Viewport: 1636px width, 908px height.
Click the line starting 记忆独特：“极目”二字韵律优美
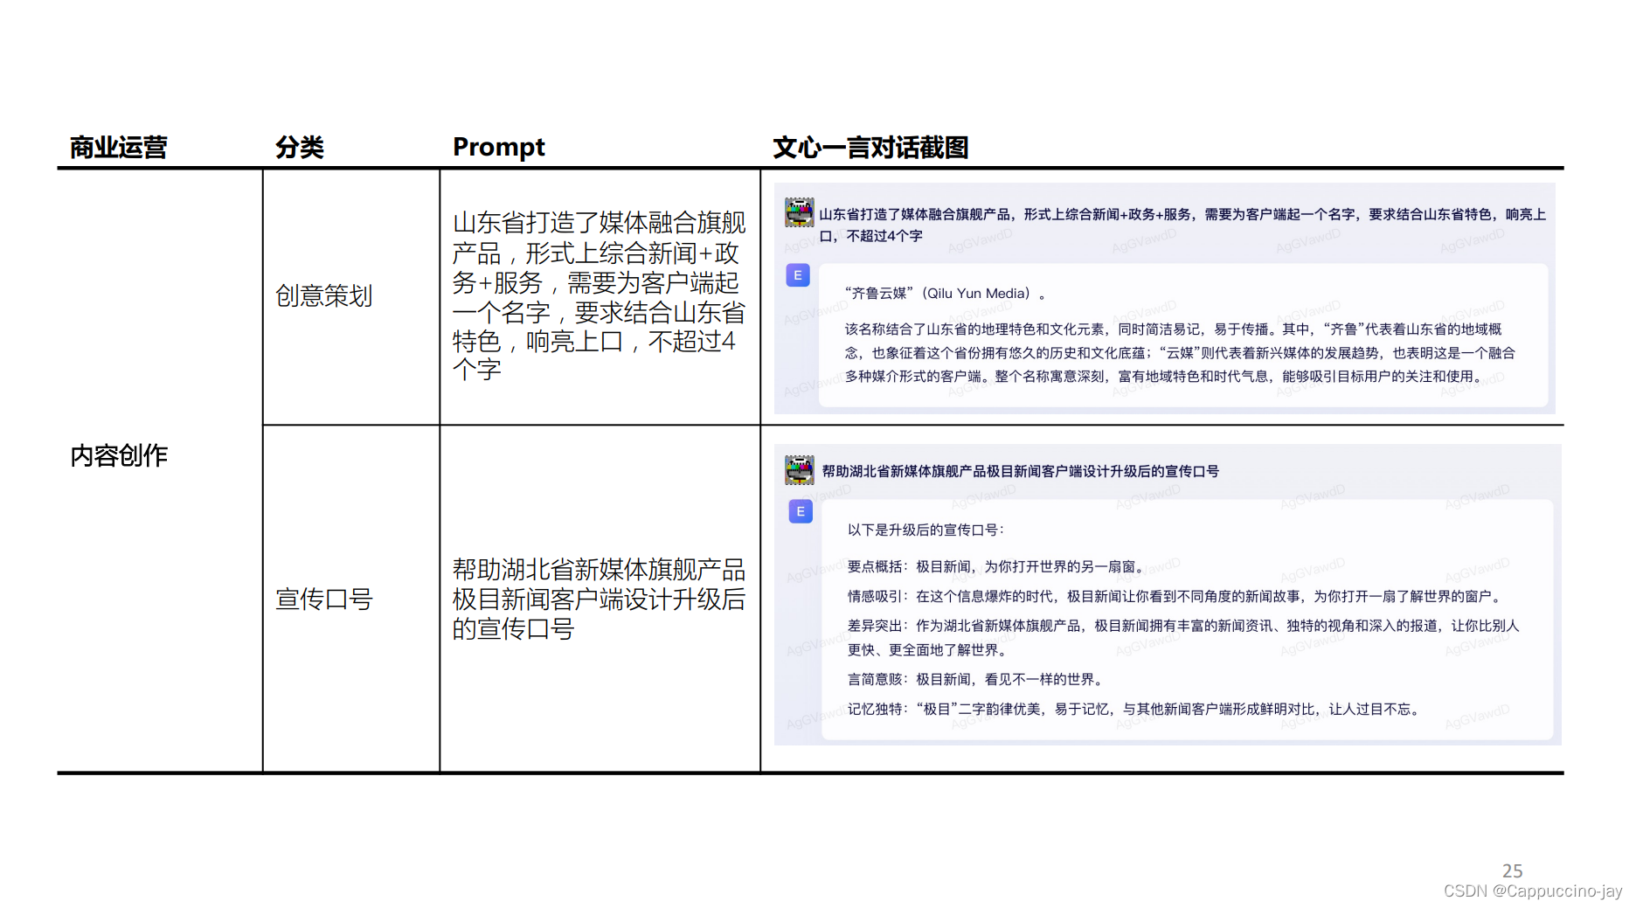click(x=1136, y=709)
